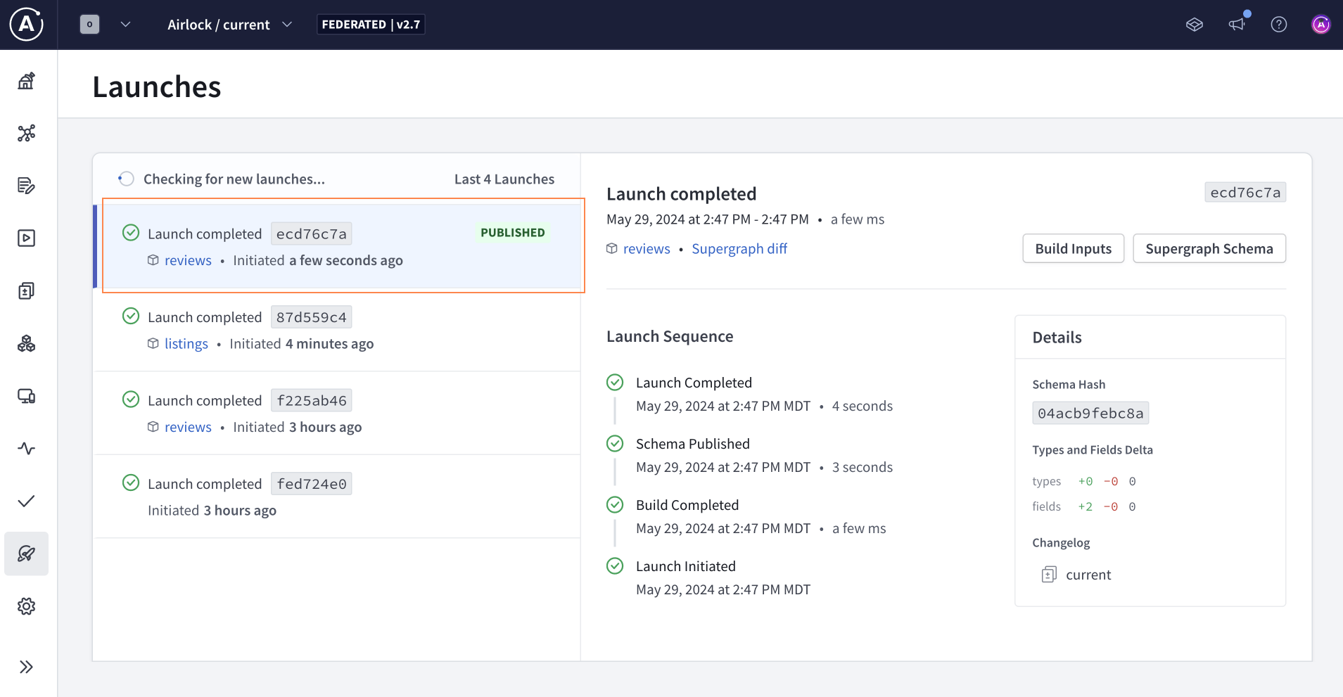Open graph settings gear icon

[x=26, y=606]
